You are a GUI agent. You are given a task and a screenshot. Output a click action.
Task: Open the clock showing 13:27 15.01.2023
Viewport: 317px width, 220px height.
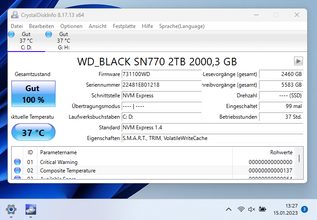[x=285, y=209]
